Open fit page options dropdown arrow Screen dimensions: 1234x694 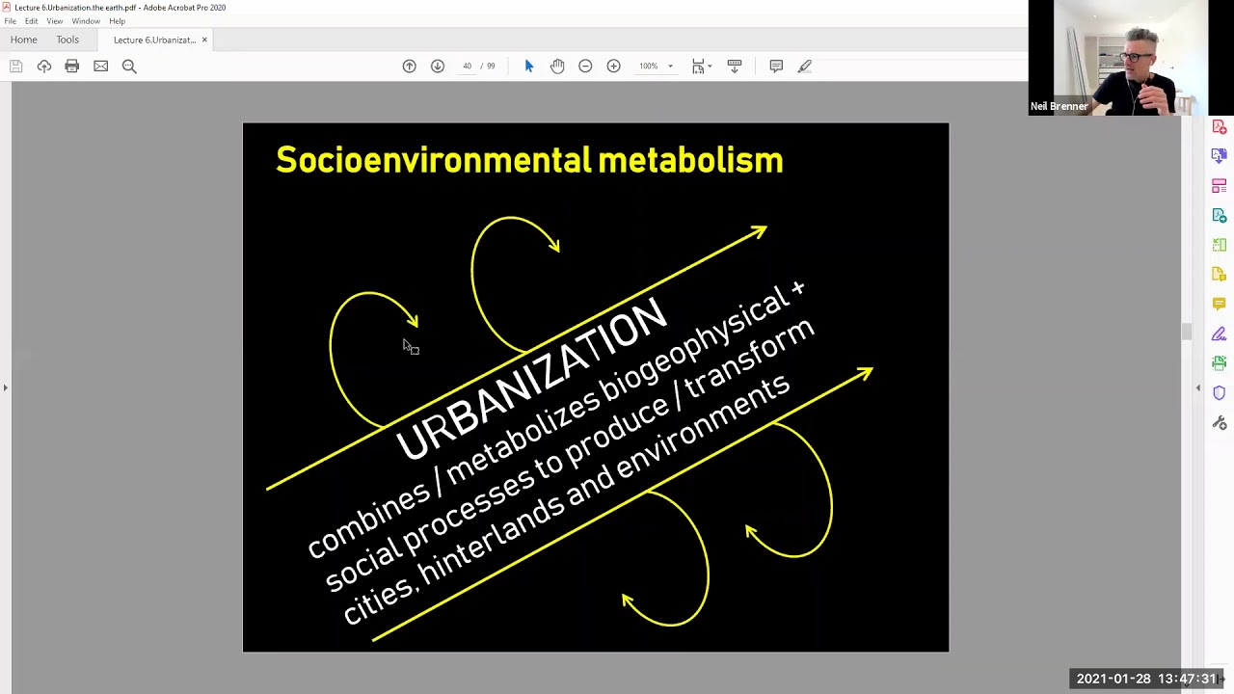(x=710, y=67)
